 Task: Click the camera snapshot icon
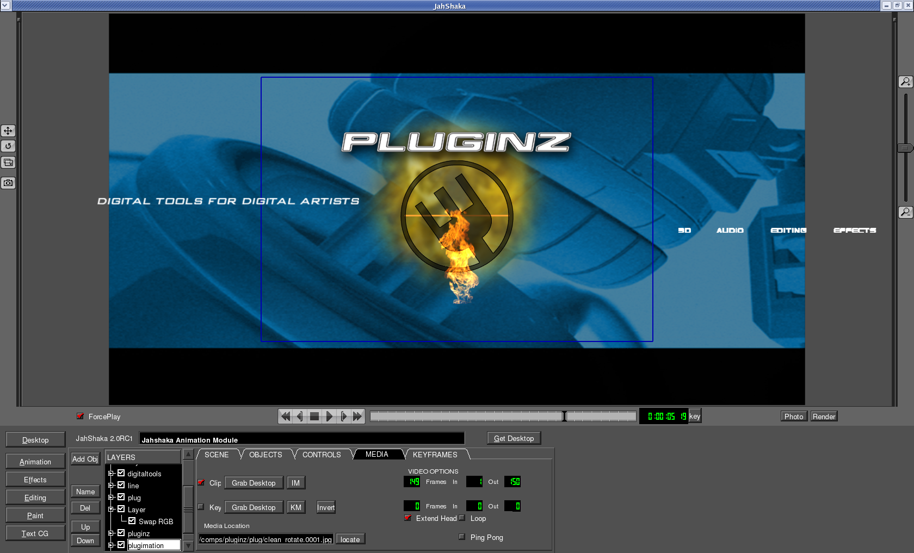[x=8, y=183]
